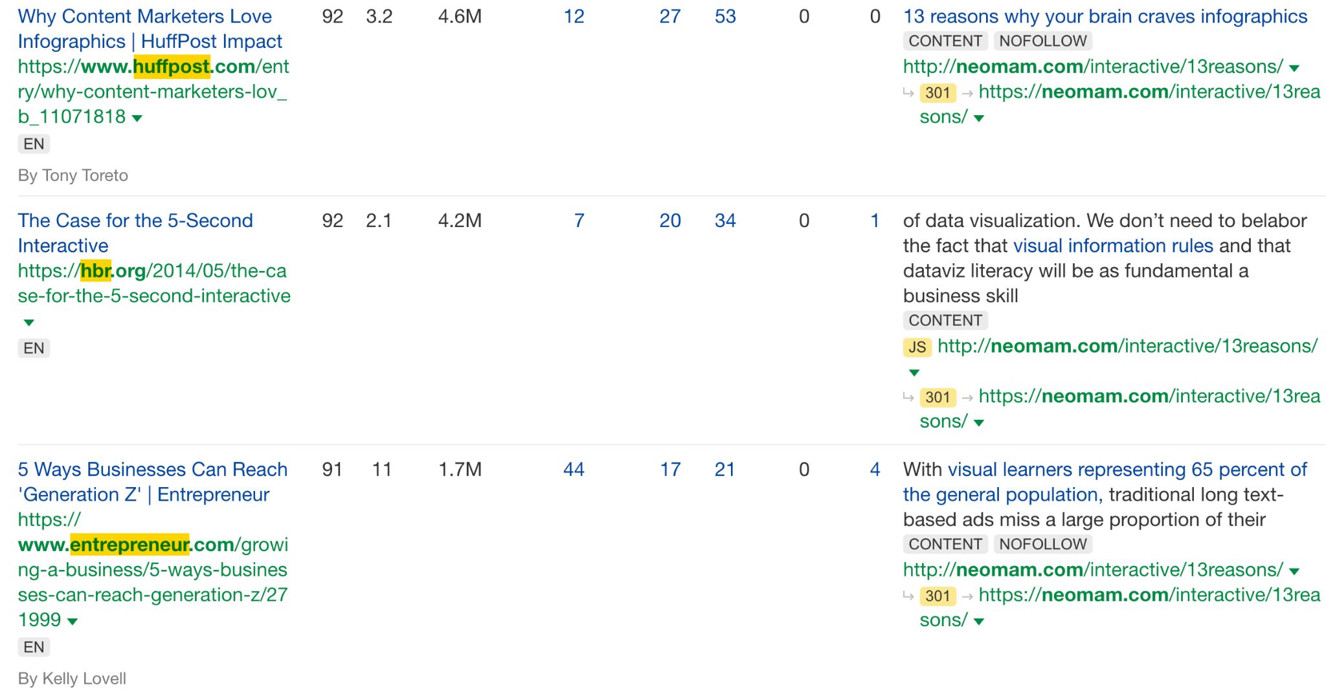1326x698 pixels.
Task: Click 301 redirect badge in Entrepreneur row
Action: [937, 596]
